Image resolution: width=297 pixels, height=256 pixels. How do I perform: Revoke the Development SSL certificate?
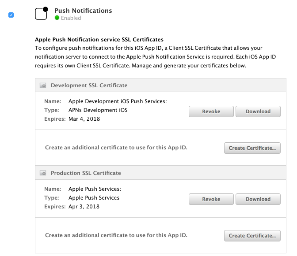point(211,111)
